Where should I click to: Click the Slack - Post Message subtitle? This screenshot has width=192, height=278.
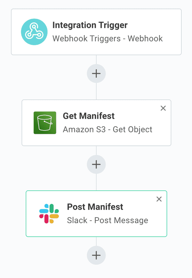(108, 220)
